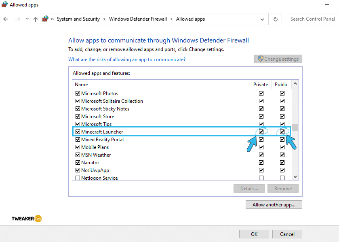Click the app list scrollbar thumb
This screenshot has width=339, height=242.
point(295,127)
